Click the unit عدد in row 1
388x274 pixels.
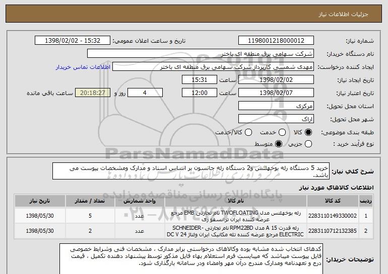coord(140,216)
